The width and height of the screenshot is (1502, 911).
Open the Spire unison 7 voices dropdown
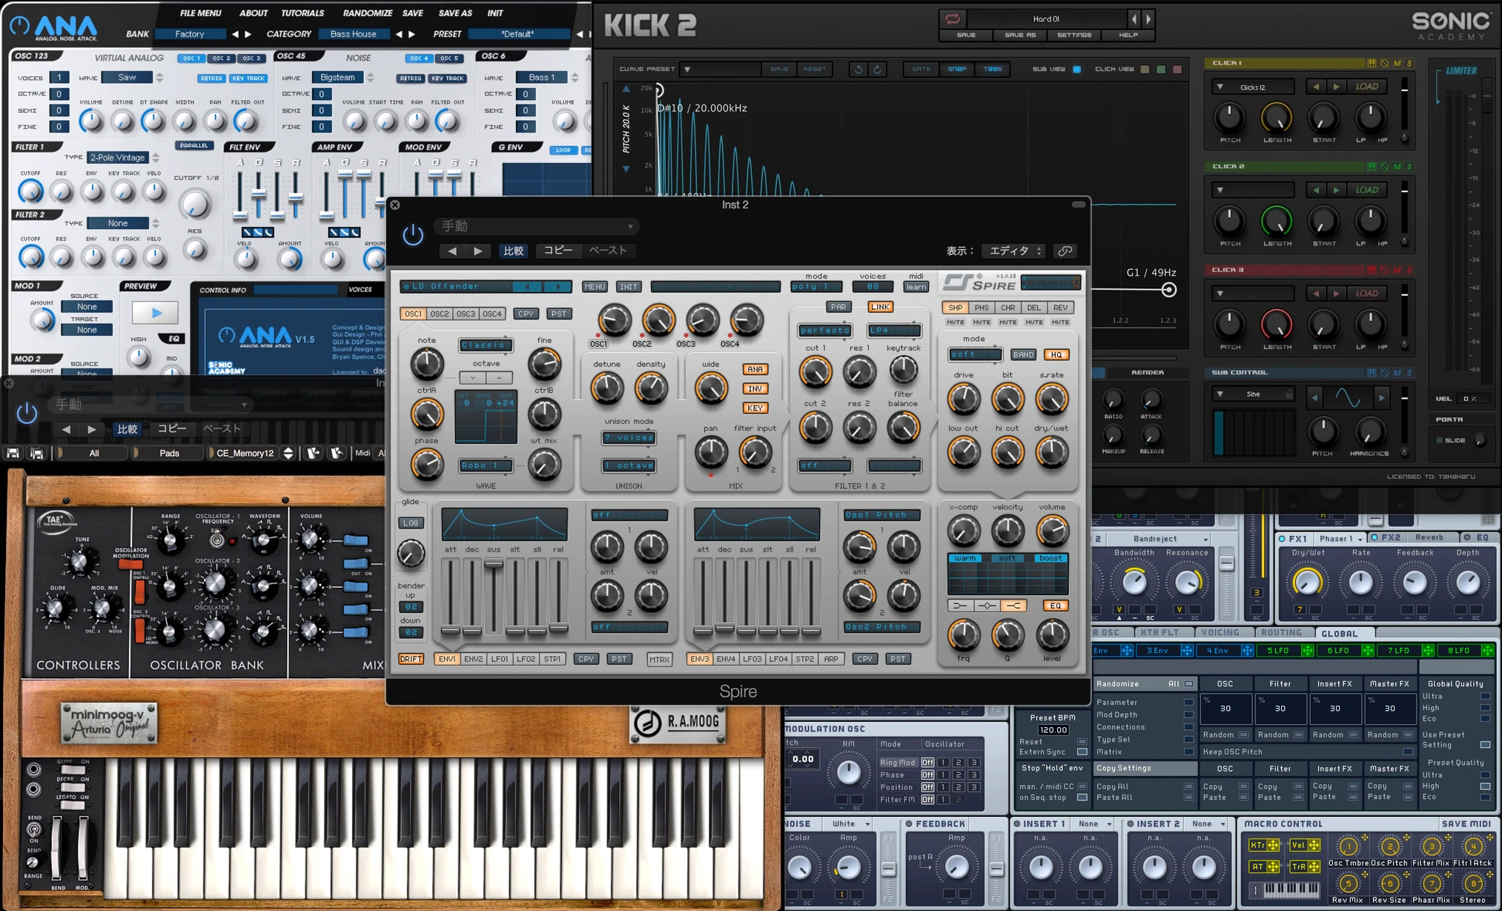tap(629, 437)
